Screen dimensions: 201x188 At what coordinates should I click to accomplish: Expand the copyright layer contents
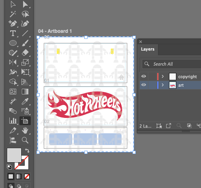pos(163,77)
